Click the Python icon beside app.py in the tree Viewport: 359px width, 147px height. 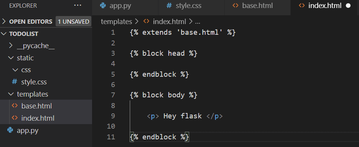(10, 130)
